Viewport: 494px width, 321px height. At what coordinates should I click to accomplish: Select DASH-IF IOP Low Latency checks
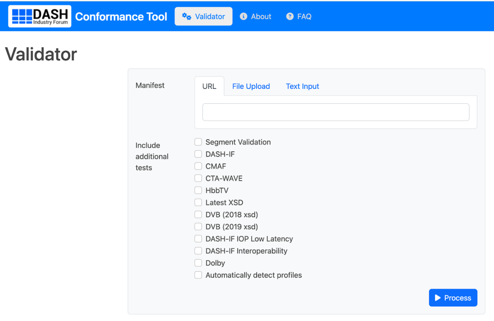click(198, 239)
